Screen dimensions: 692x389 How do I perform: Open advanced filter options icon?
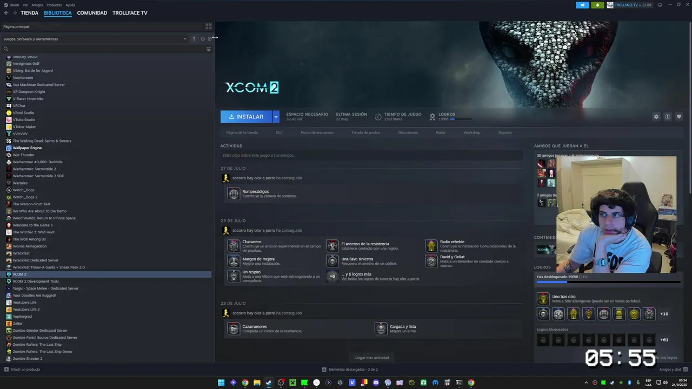tap(209, 49)
